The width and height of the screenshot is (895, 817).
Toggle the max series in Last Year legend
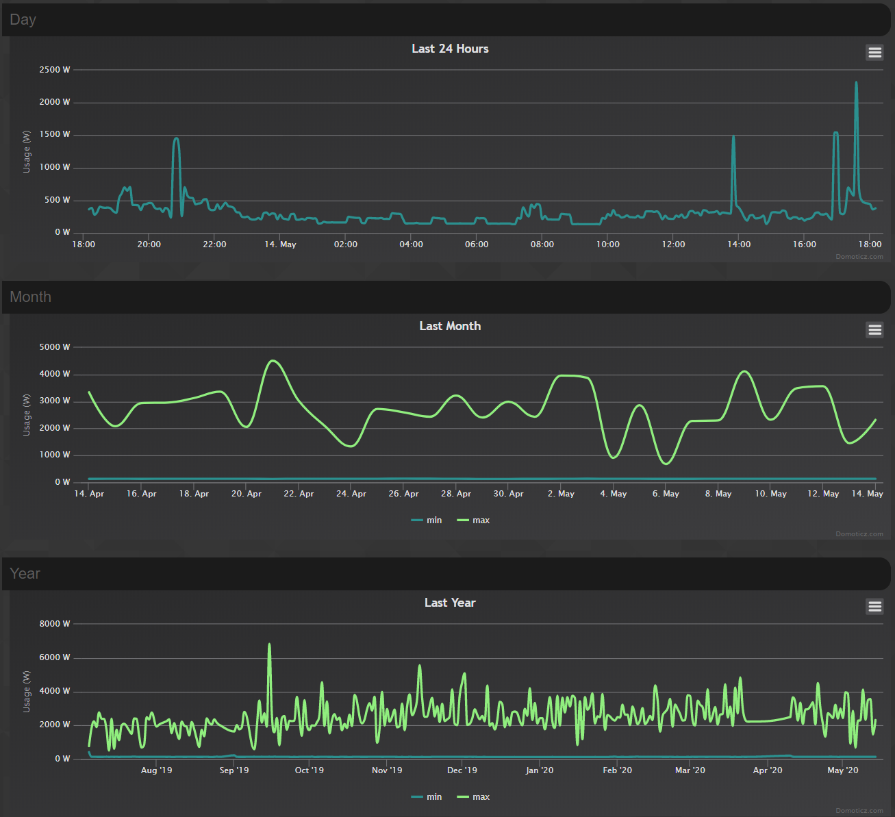pos(473,797)
